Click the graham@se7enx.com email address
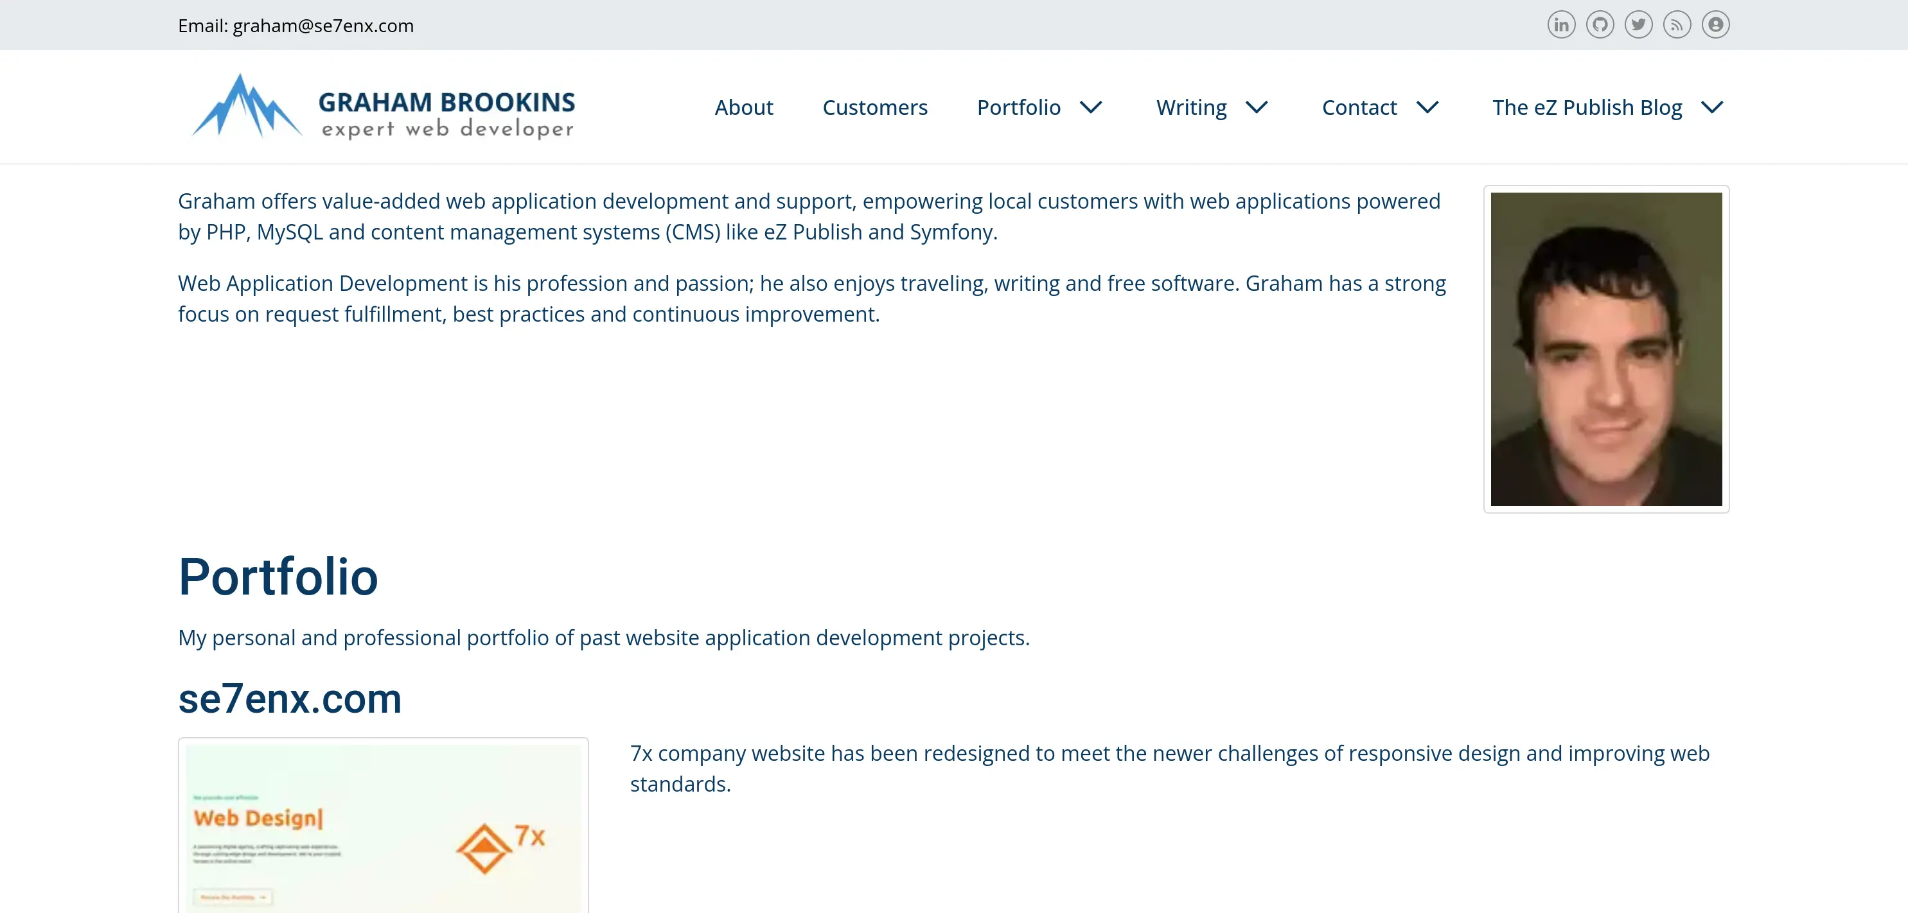The image size is (1908, 913). [x=323, y=26]
